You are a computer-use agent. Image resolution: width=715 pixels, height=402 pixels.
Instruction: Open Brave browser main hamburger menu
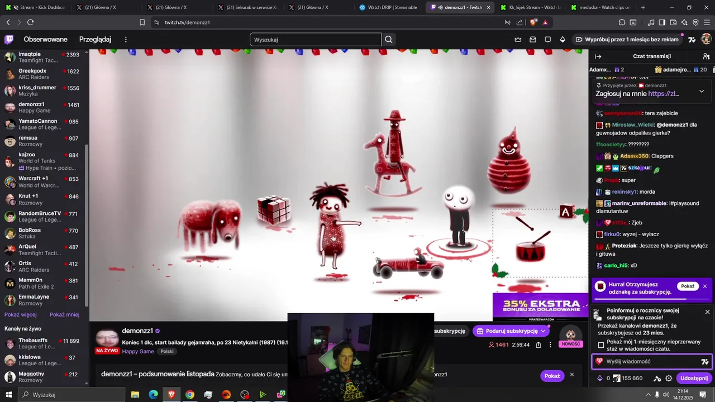[707, 22]
